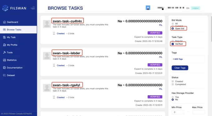212x116 pixels.
Task: Select Yes for Has Storage Provider
Action: pos(173,97)
